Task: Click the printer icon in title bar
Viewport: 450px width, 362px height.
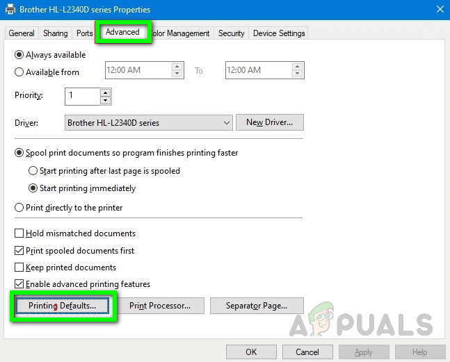Action: pyautogui.click(x=10, y=10)
